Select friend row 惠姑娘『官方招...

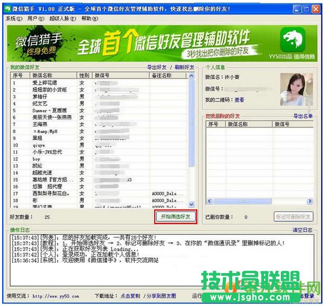(x=99, y=180)
